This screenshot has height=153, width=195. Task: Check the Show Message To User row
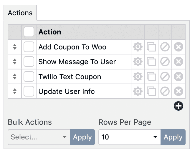[x=29, y=62]
